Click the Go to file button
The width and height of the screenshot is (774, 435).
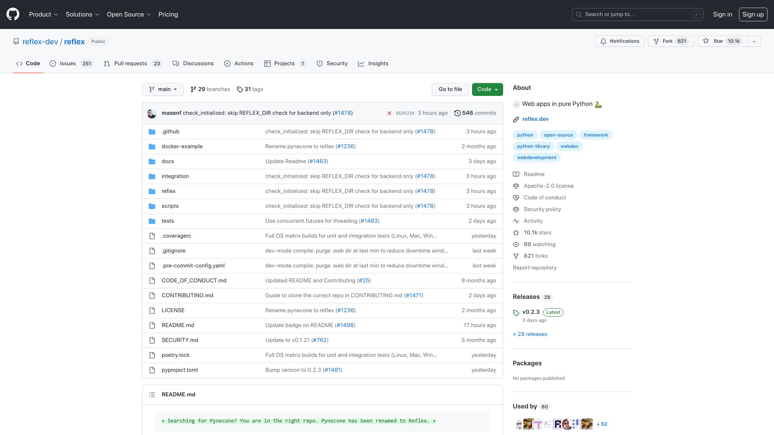(x=450, y=89)
